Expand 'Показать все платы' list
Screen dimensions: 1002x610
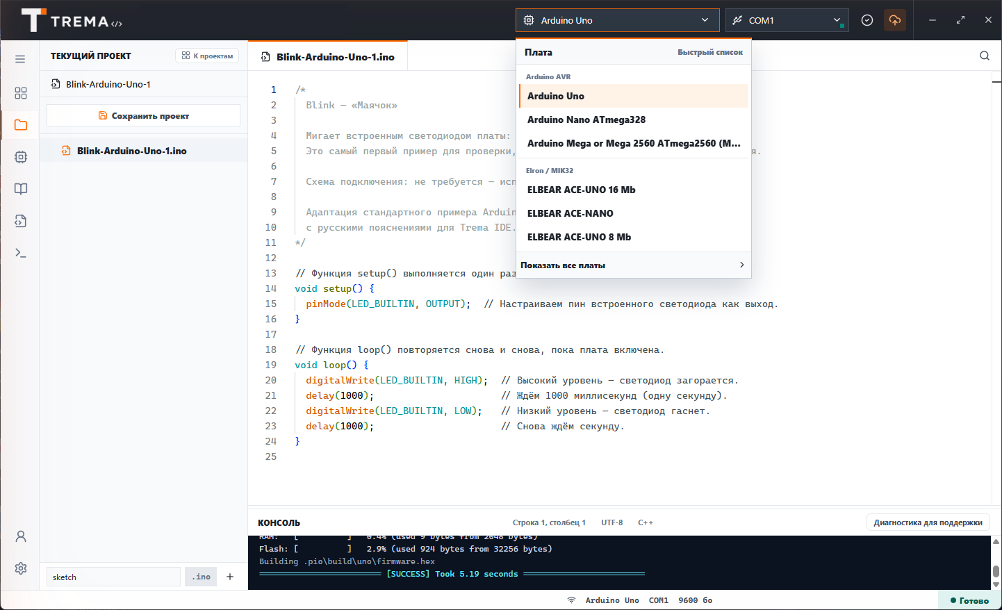[634, 265]
